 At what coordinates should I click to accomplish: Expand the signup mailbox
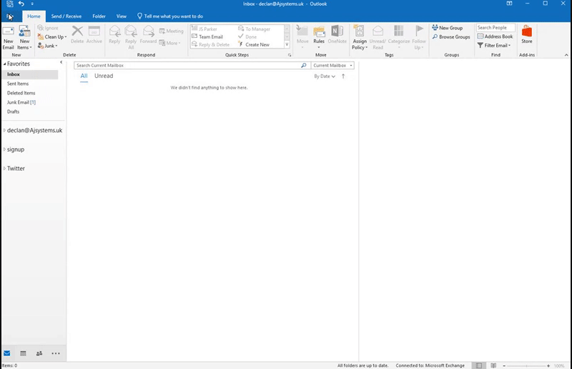(x=4, y=149)
